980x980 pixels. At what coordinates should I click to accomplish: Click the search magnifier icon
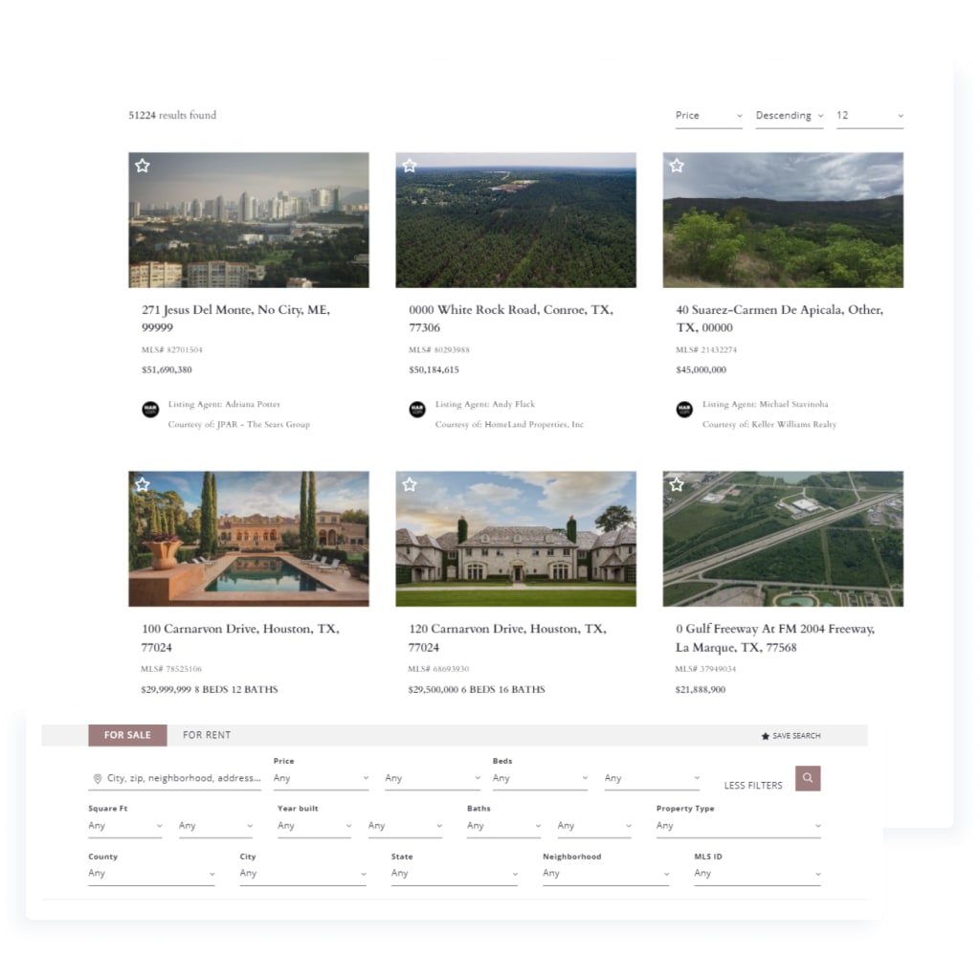[x=807, y=778]
